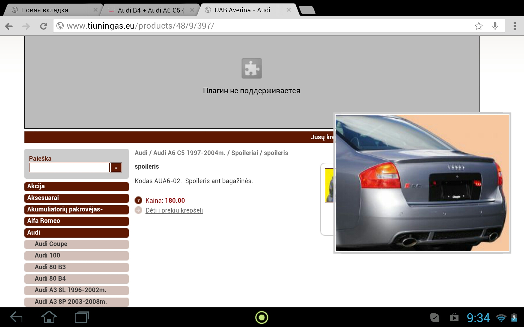
Task: Open Akumuliatorių pakrovėjas category
Action: [76, 210]
